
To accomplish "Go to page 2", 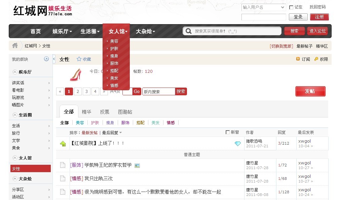I will tap(78, 91).
